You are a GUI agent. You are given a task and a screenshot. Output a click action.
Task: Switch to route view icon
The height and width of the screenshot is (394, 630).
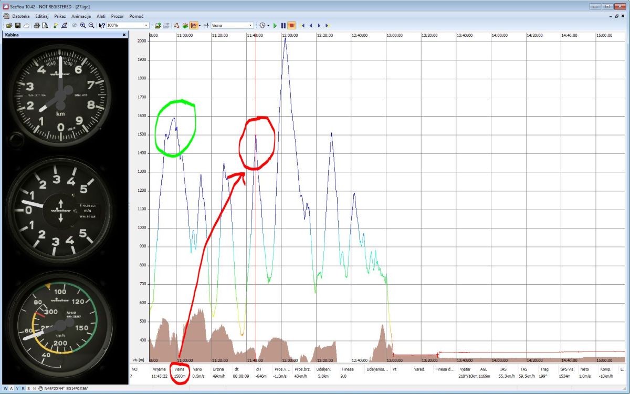click(x=176, y=25)
